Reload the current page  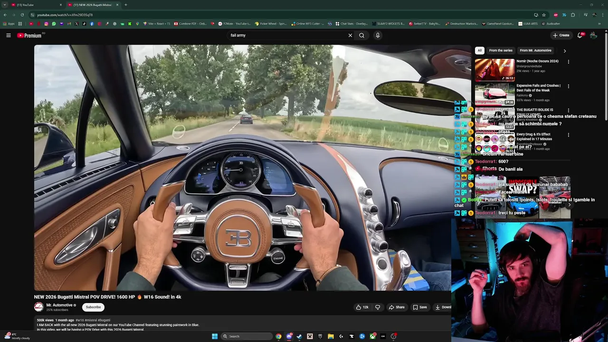(22, 15)
